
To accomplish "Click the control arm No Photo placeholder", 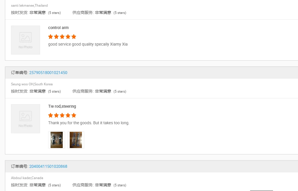I will 26,40.
